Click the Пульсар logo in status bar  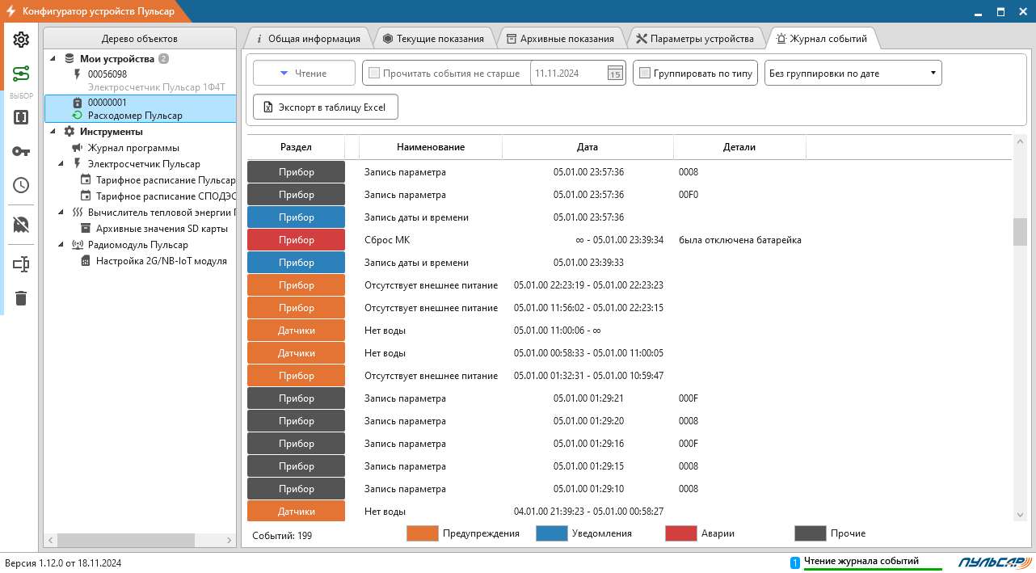(996, 562)
